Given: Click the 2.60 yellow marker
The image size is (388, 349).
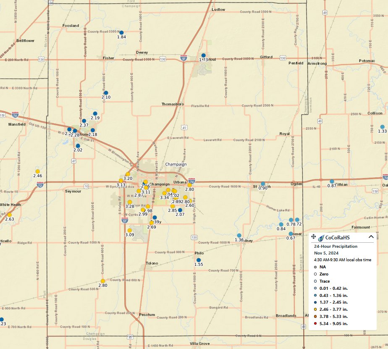Looking at the screenshot, I should (x=190, y=201).
